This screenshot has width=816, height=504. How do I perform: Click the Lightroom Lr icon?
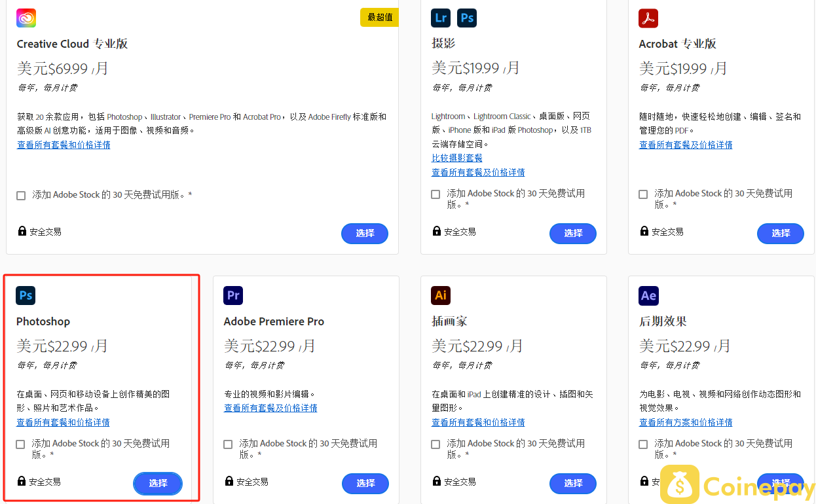pos(441,18)
